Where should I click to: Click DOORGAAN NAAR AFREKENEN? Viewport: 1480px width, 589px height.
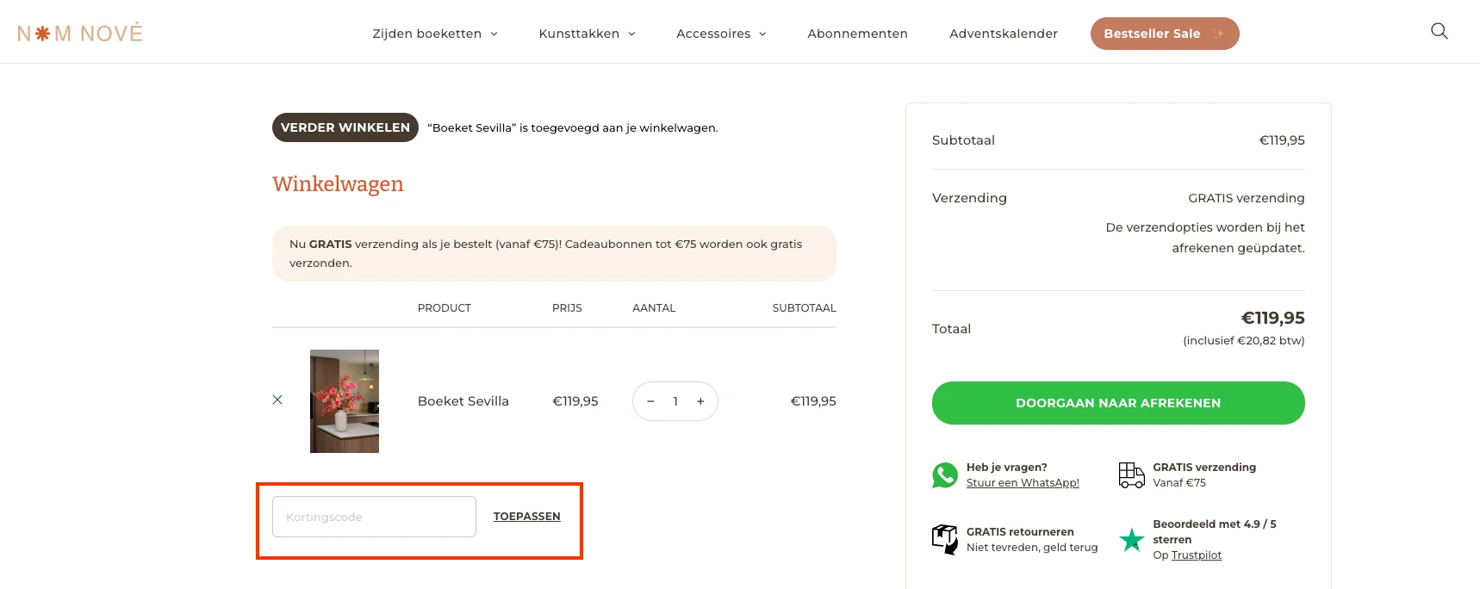pos(1117,402)
